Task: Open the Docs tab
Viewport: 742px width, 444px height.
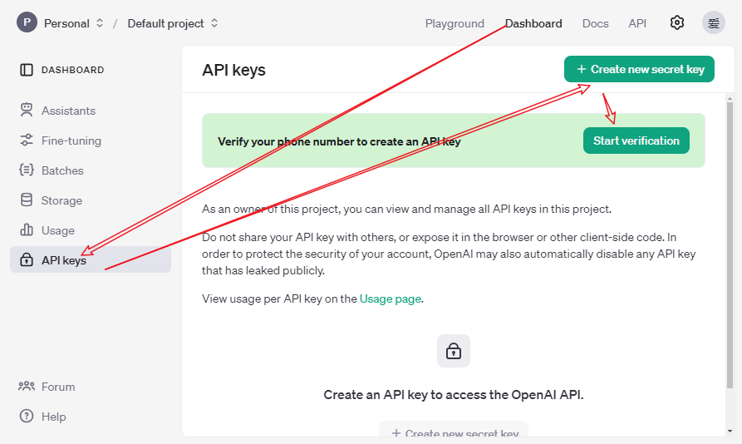Action: [x=595, y=23]
